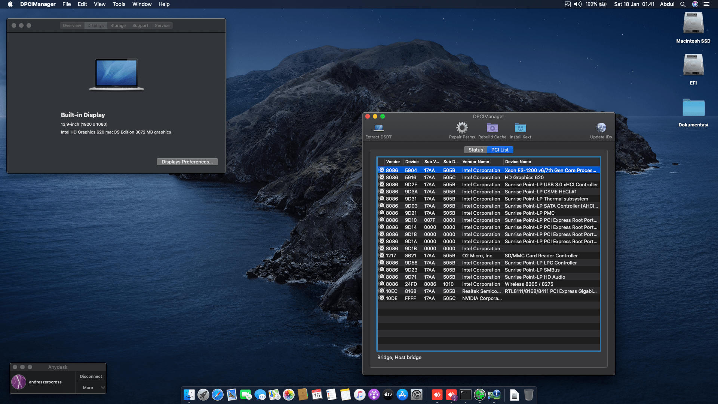Screen dimensions: 718x404
Task: Click the Rebuild Cache toolbar icon
Action: pos(492,128)
